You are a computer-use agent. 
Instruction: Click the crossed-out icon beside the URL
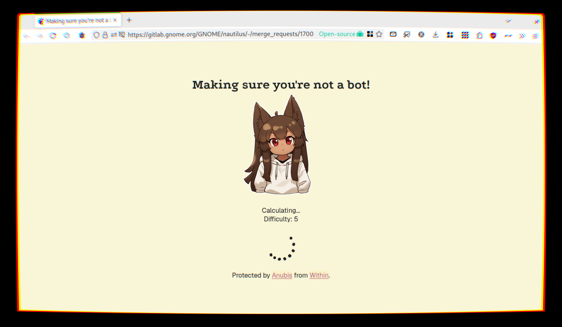(122, 35)
